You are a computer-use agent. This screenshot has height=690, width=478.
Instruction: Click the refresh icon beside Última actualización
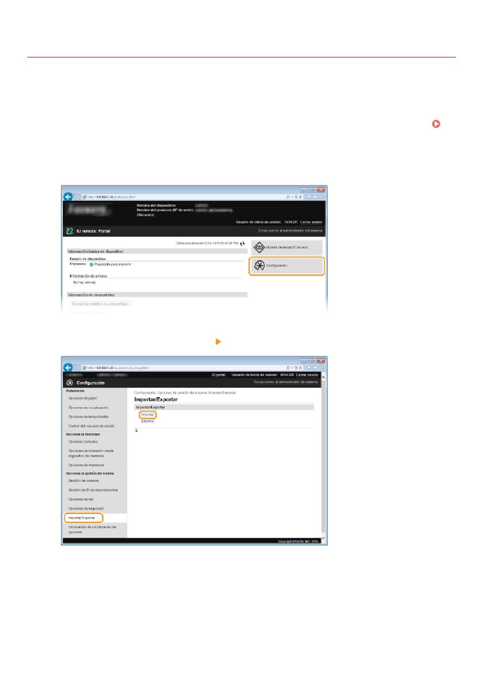point(243,243)
